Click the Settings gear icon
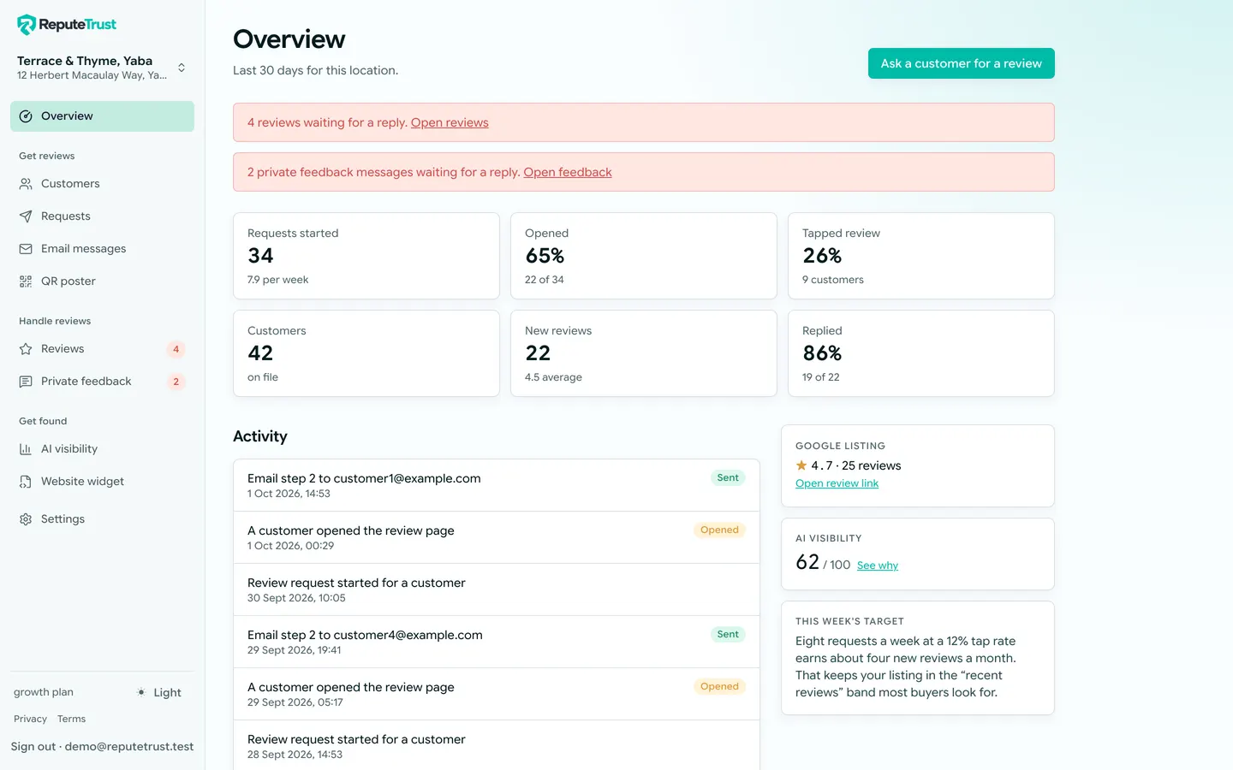The image size is (1233, 770). click(26, 519)
